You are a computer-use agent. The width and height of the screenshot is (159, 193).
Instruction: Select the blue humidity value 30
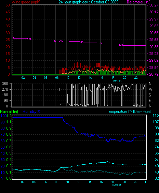pos(3,160)
